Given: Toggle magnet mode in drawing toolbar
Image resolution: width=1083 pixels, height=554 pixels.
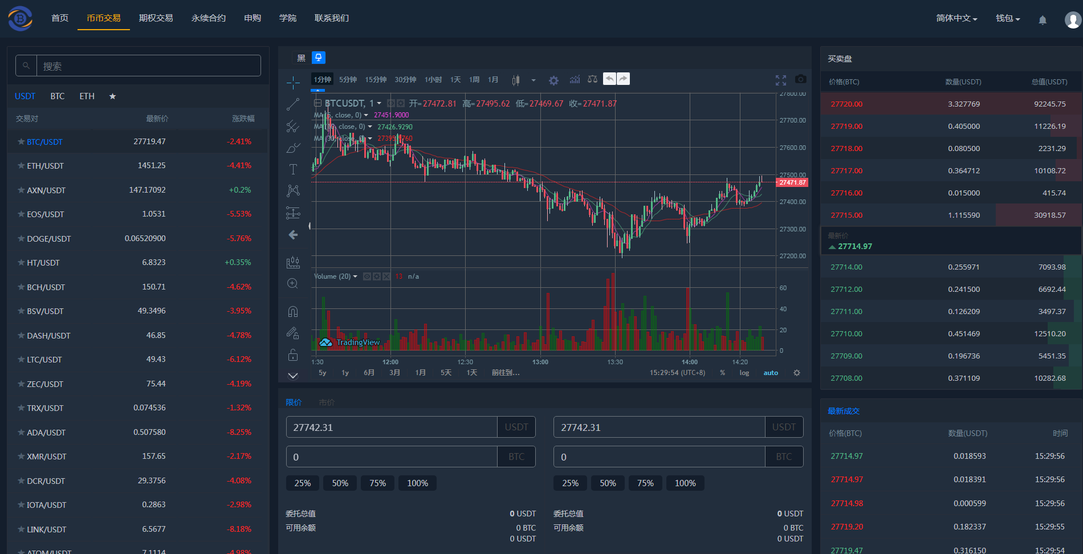Looking at the screenshot, I should [293, 311].
